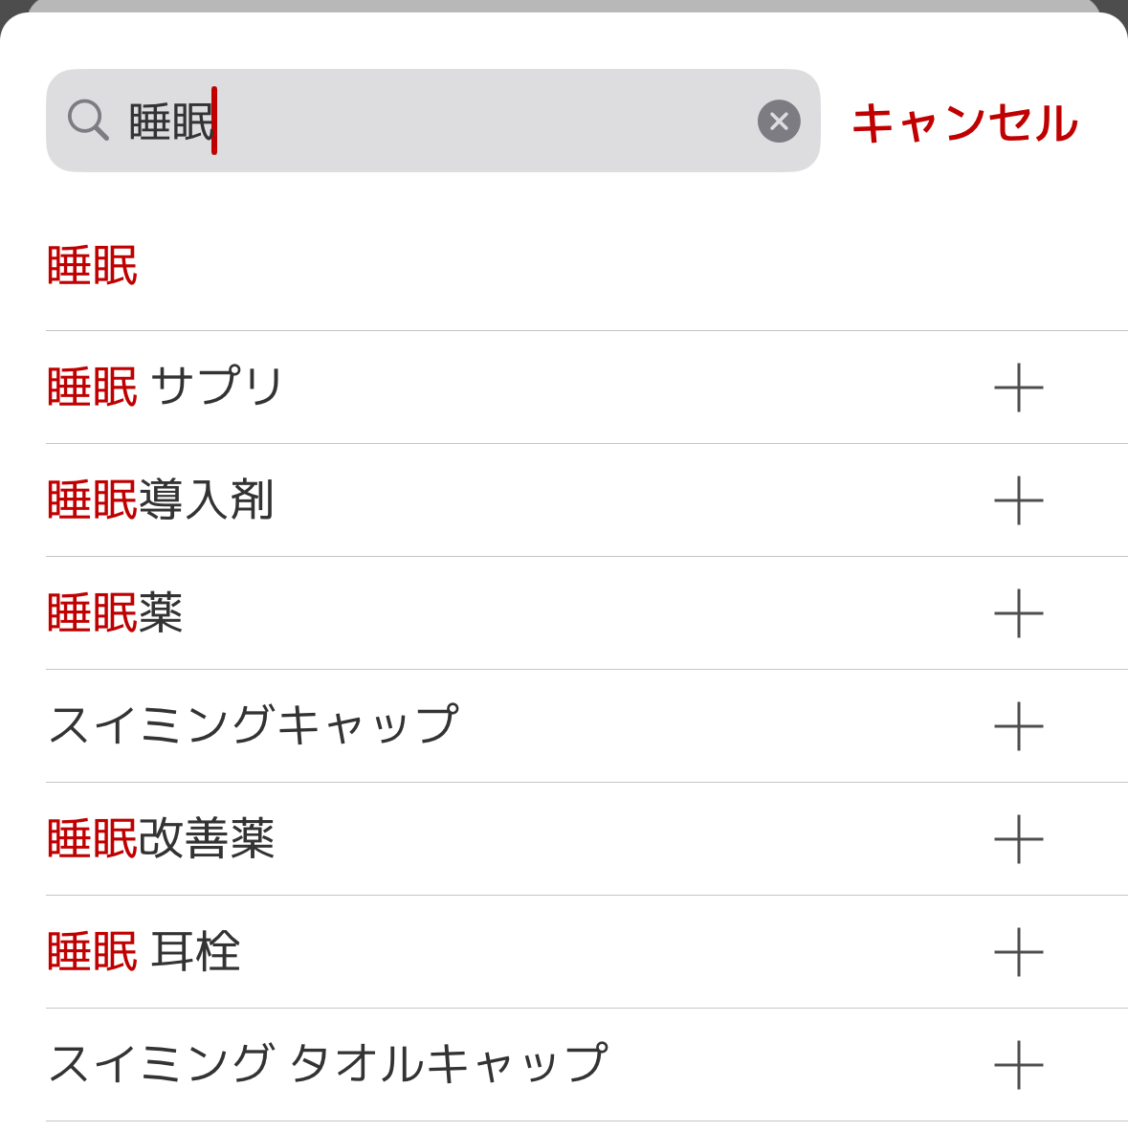The height and width of the screenshot is (1132, 1128).
Task: Tap plus icon beside 睡眠導入剤
Action: (1018, 500)
